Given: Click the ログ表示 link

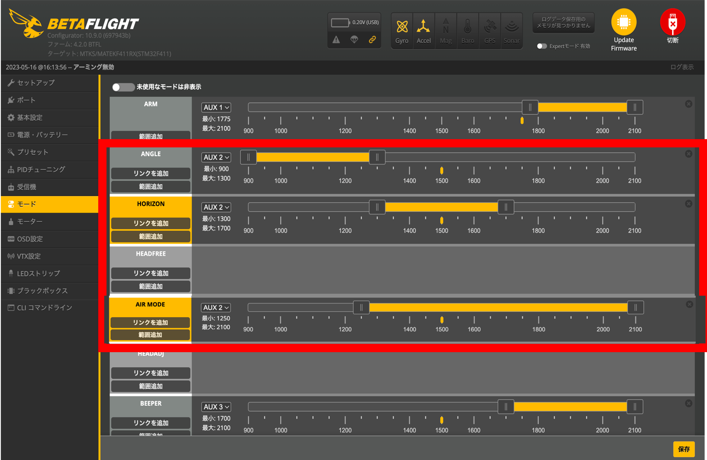Looking at the screenshot, I should tap(682, 67).
